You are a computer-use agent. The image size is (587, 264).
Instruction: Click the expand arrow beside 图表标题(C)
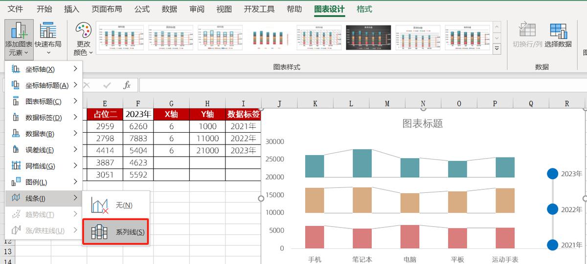click(75, 101)
